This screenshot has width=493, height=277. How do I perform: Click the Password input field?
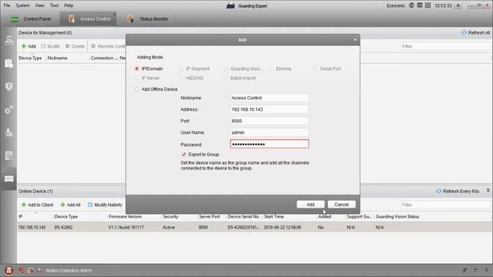(x=270, y=144)
